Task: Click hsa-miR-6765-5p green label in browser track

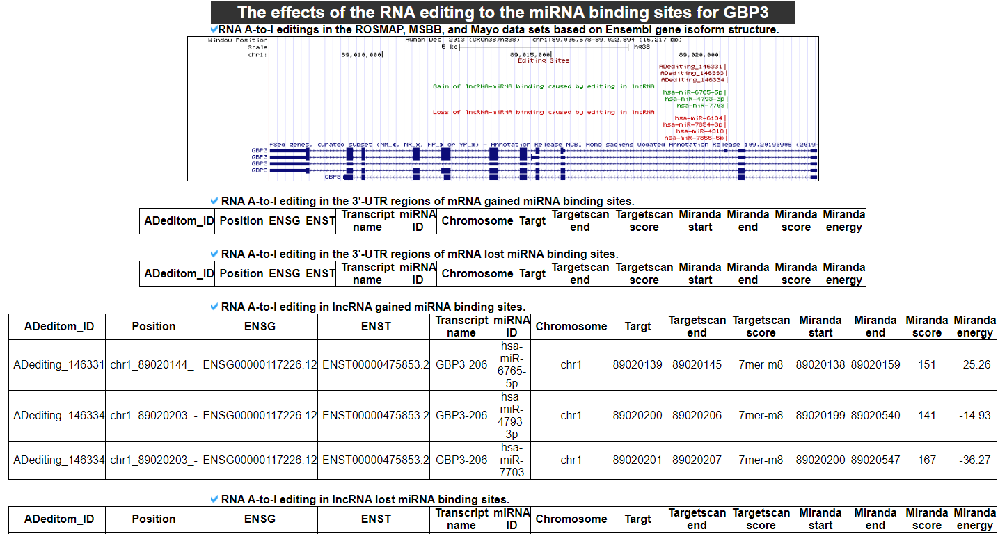Action: [694, 92]
